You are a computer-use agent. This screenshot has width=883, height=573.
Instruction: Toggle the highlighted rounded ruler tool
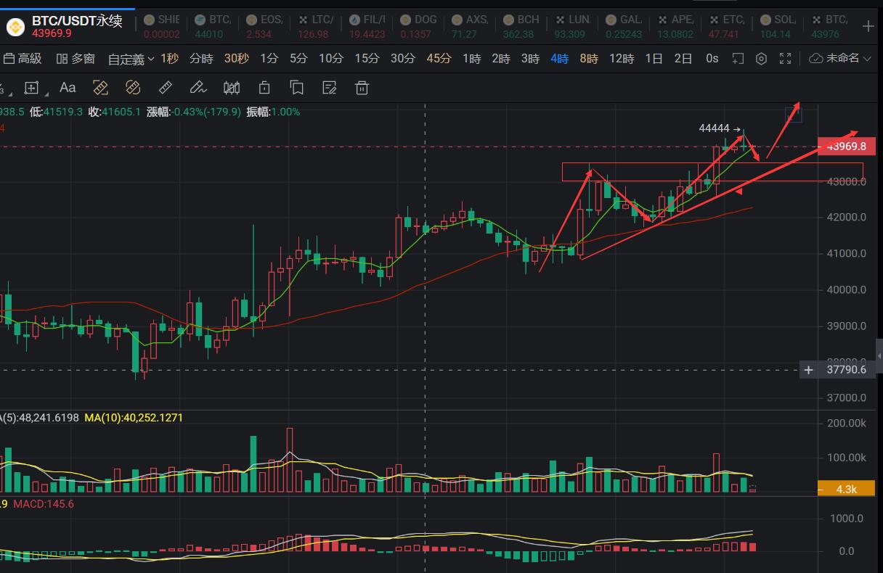pos(133,88)
